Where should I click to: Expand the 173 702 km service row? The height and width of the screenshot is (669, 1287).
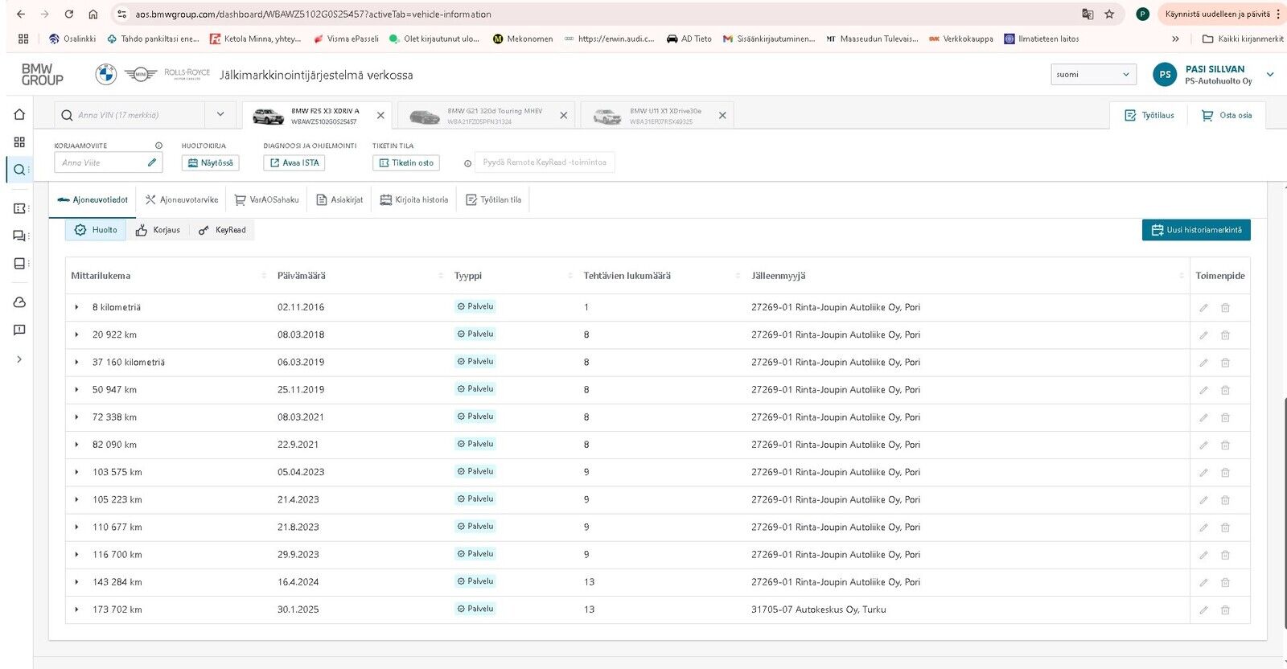77,609
